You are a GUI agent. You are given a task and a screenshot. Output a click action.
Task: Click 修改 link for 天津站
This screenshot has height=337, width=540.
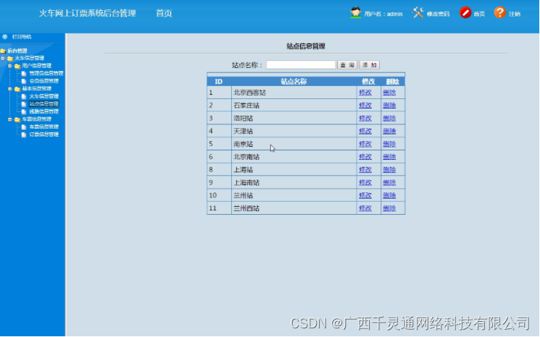(x=365, y=131)
